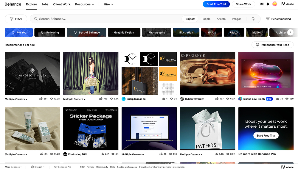This screenshot has width=298, height=169.
Task: Select the Illustration category
Action: (x=186, y=32)
